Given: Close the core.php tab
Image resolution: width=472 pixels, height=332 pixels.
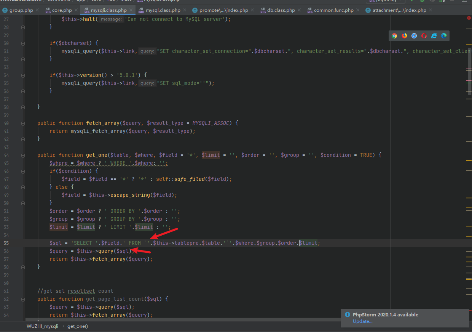Looking at the screenshot, I should pos(76,10).
